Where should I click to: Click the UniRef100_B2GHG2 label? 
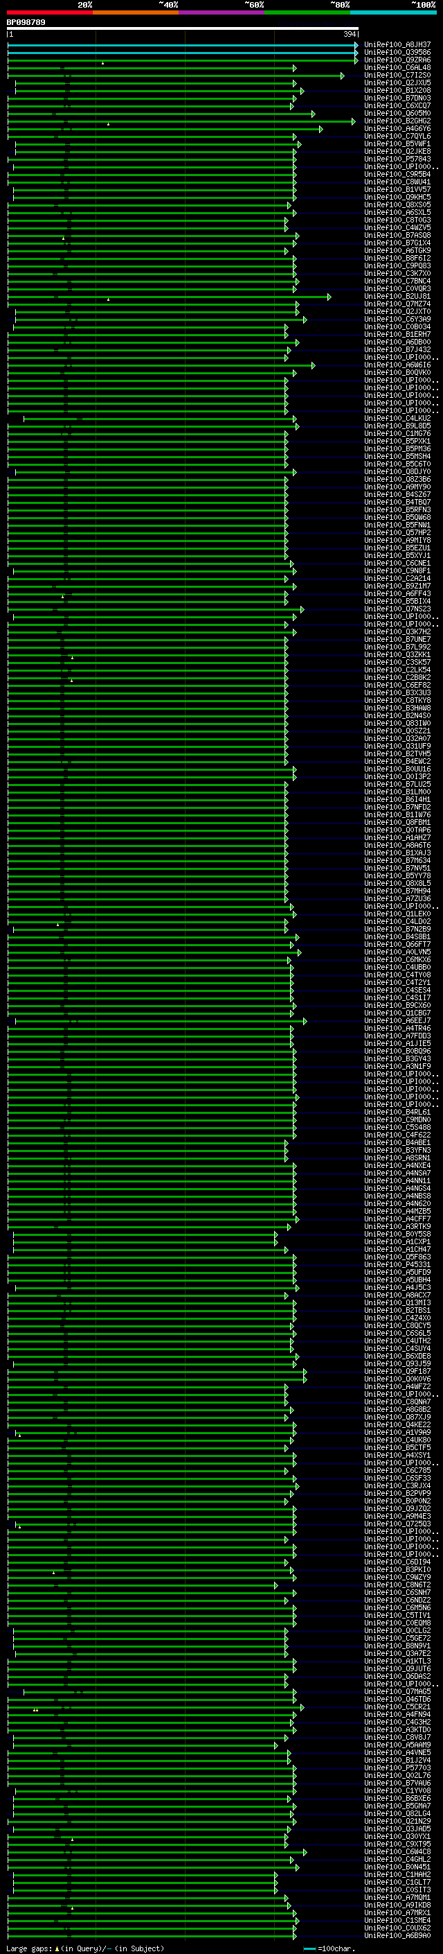coord(397,121)
